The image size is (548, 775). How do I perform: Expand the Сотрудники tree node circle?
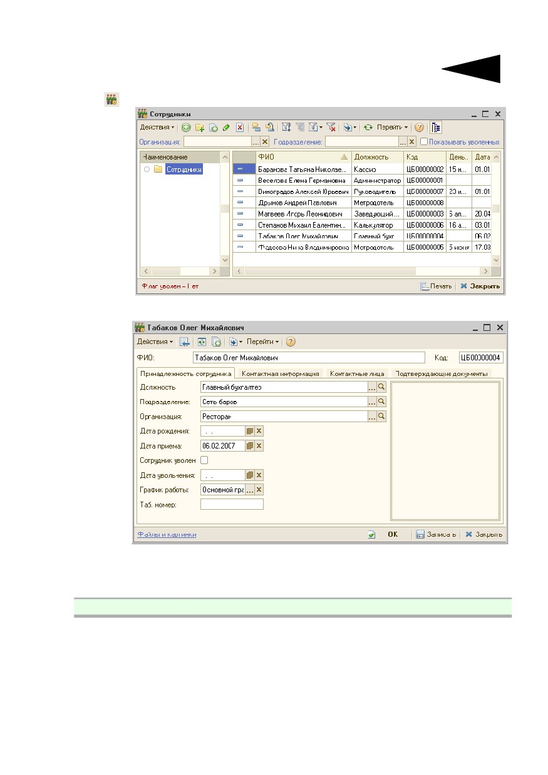(x=147, y=170)
